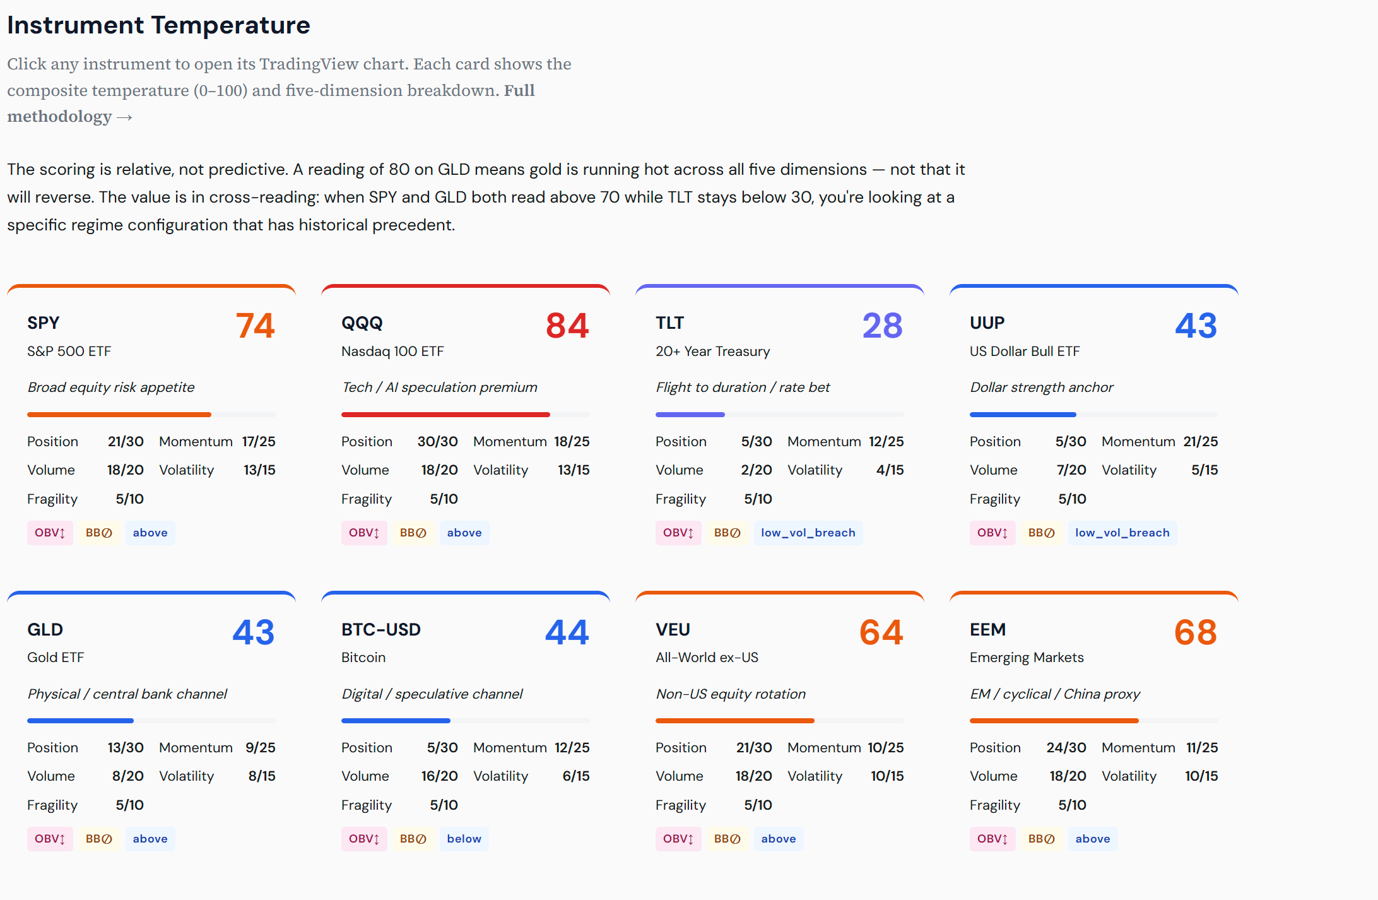The image size is (1378, 900).
Task: Click the BB badge on the EEM card
Action: pyautogui.click(x=1042, y=838)
